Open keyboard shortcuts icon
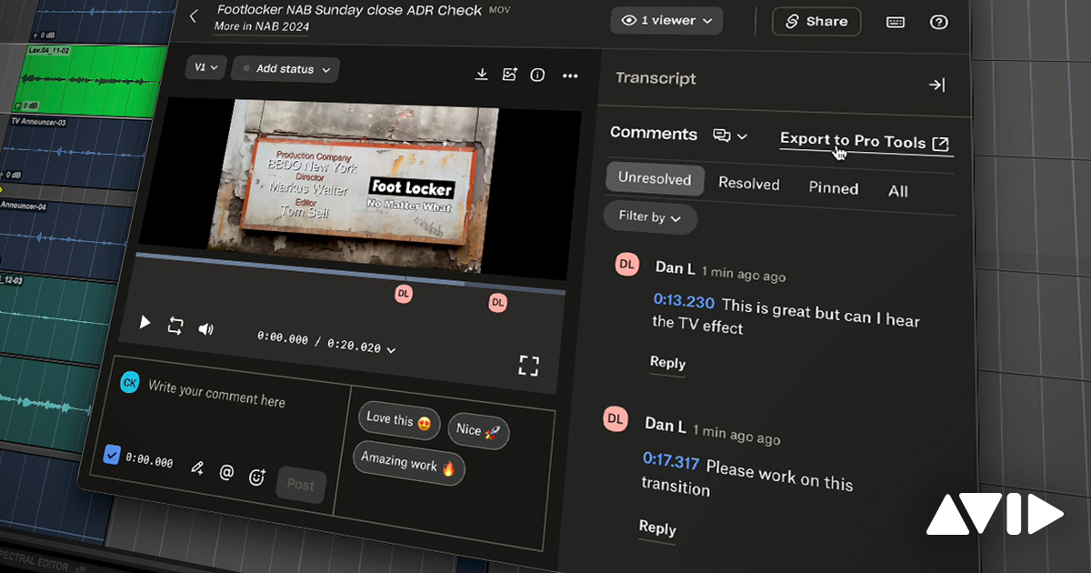 click(x=896, y=22)
